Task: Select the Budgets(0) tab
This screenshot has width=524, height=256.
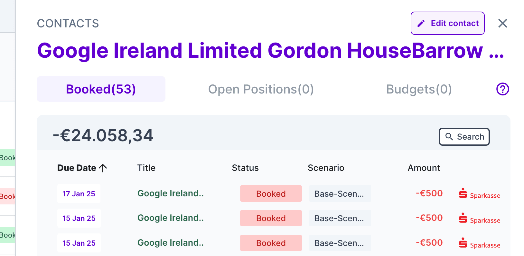Action: [419, 89]
